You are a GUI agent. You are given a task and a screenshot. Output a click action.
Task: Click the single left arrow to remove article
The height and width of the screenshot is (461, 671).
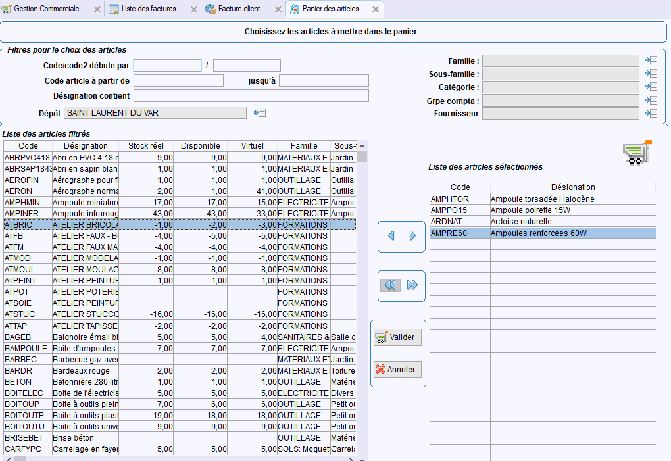391,235
